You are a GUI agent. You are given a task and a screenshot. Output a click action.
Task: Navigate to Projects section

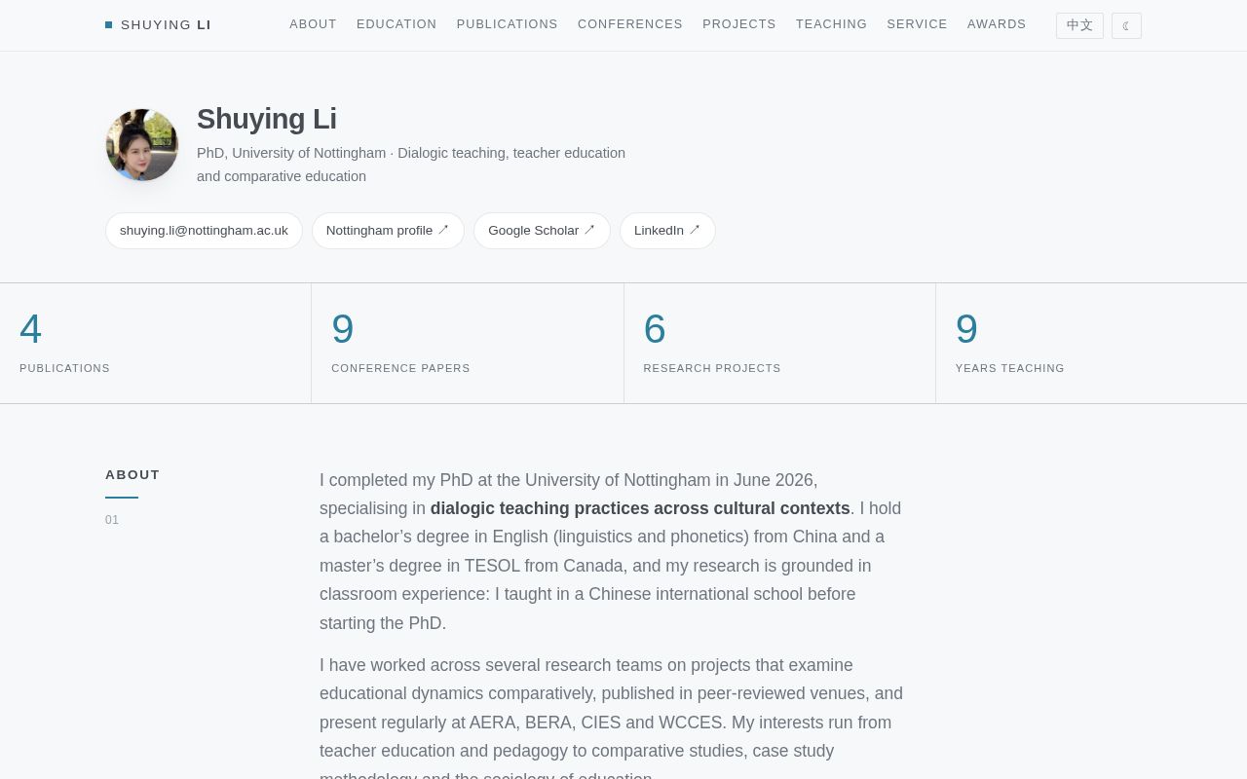(x=739, y=24)
